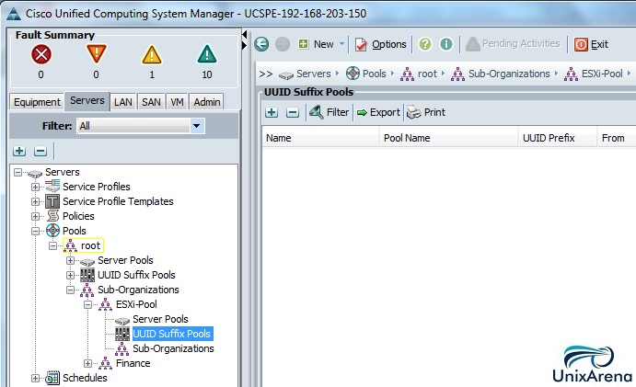This screenshot has width=636, height=387.
Task: Print the UUID Suffix Pools table
Action: 426,112
